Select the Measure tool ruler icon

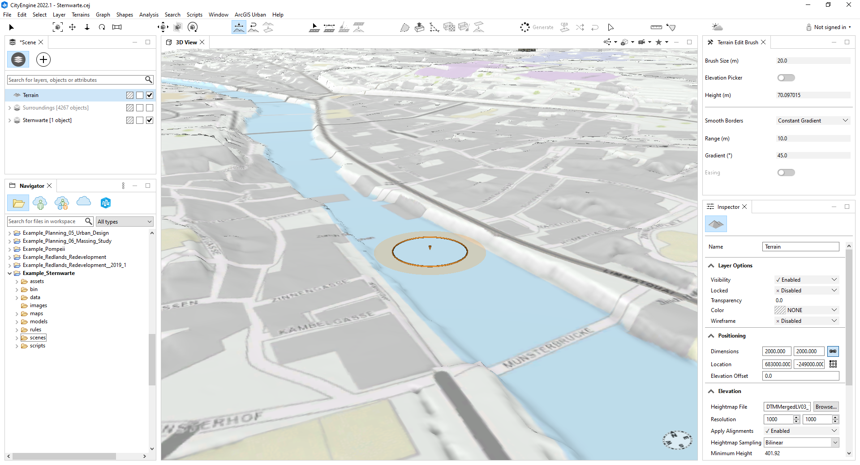[x=656, y=27]
